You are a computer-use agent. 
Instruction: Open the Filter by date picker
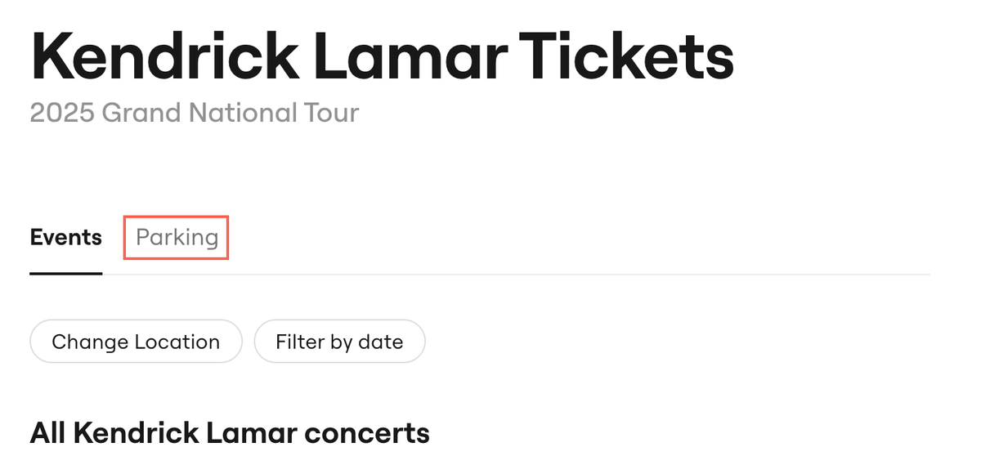tap(339, 342)
